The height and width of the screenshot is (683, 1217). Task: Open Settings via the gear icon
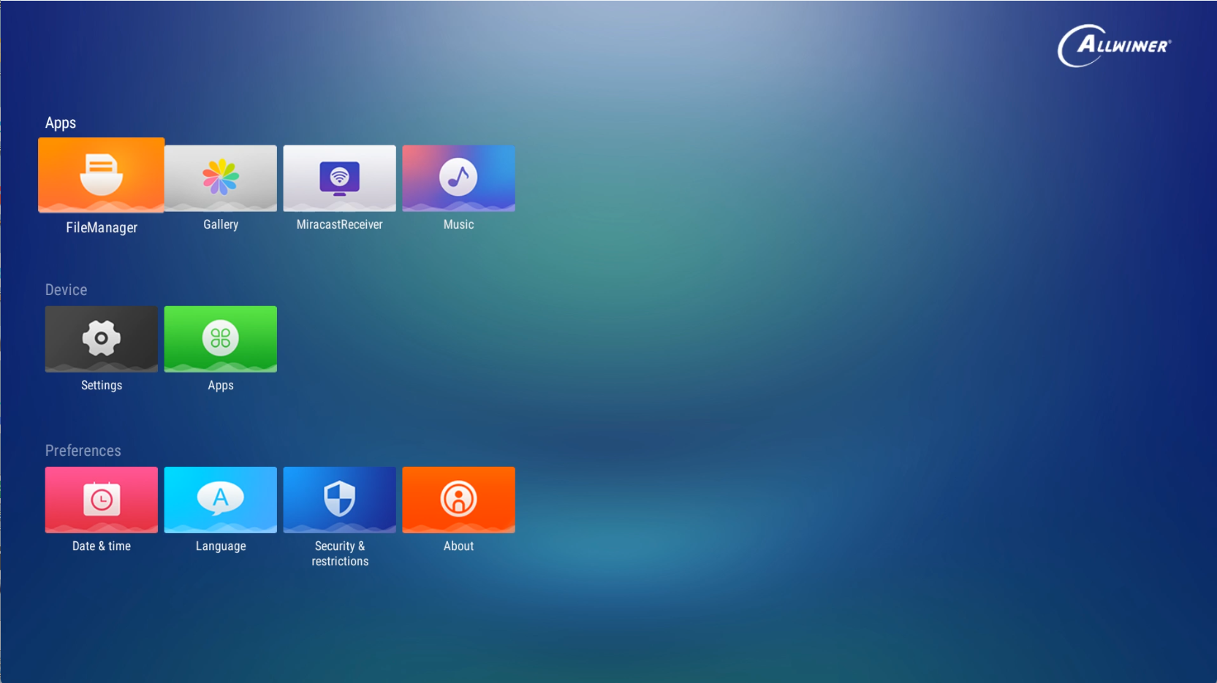click(101, 339)
